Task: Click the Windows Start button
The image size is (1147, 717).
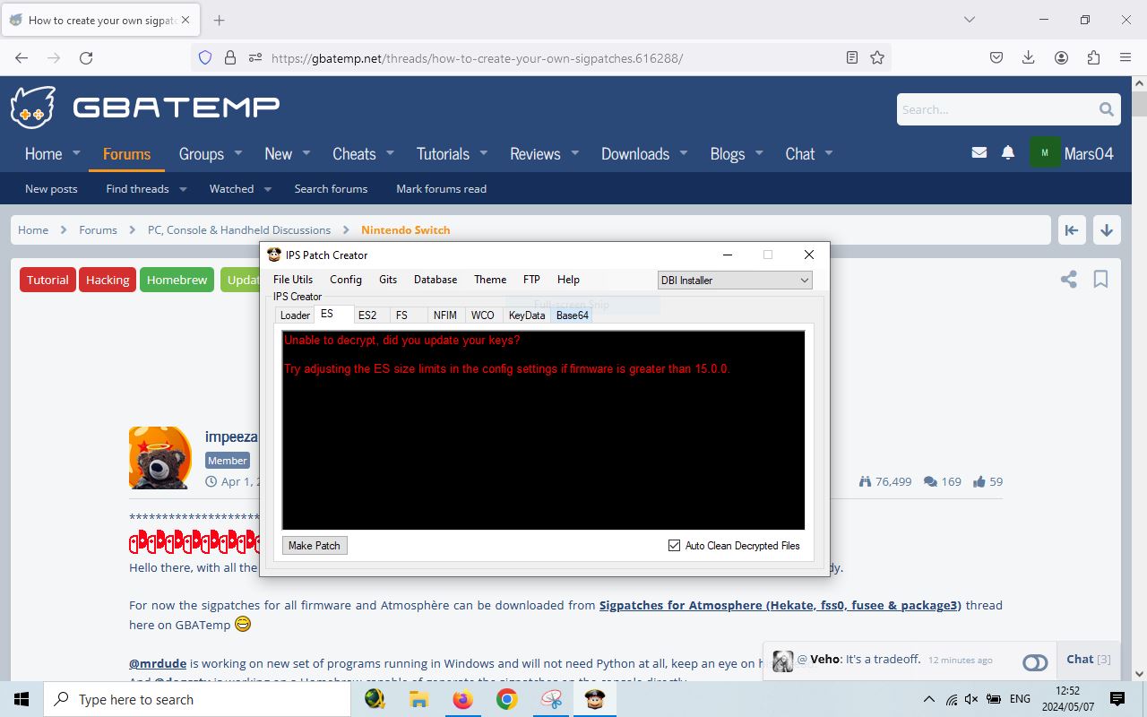Action: [22, 699]
